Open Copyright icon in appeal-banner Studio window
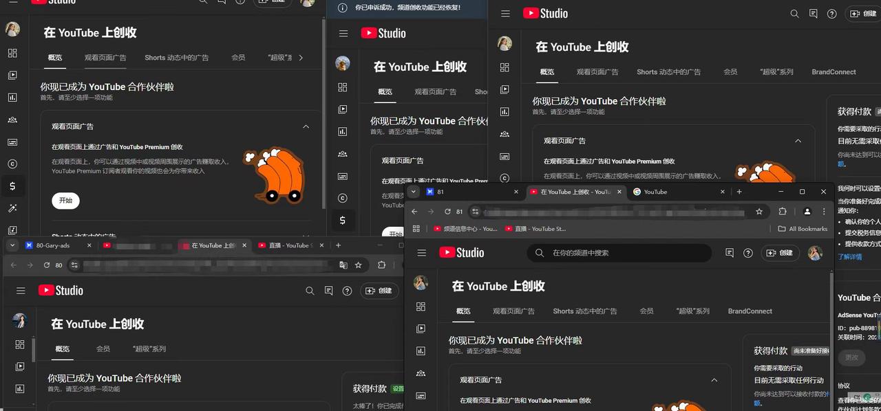The width and height of the screenshot is (881, 411). pyautogui.click(x=343, y=198)
